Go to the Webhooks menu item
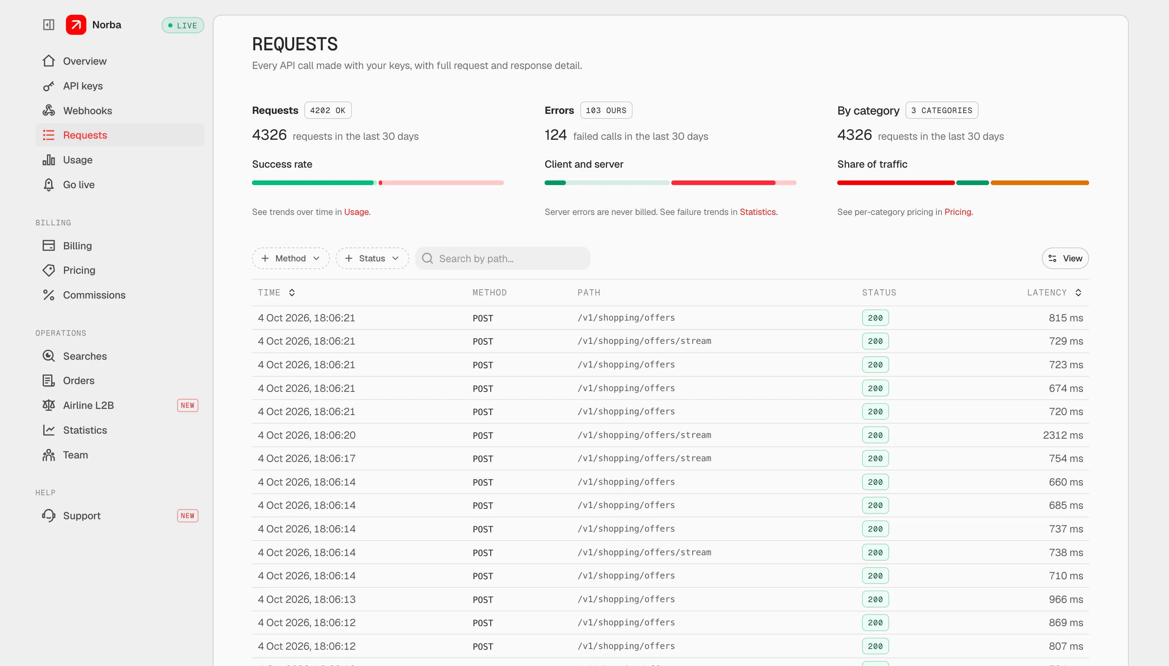 pos(120,111)
